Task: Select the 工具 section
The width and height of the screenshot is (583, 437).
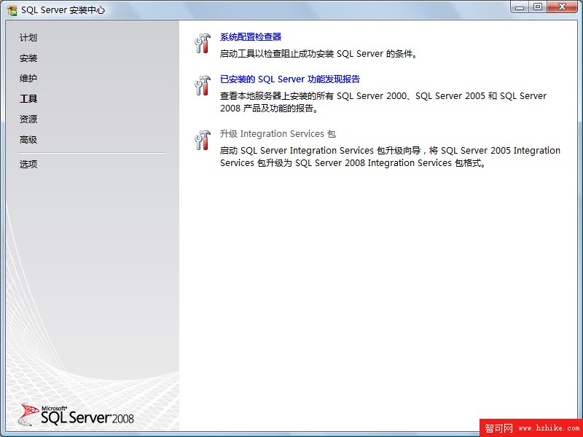Action: tap(28, 99)
